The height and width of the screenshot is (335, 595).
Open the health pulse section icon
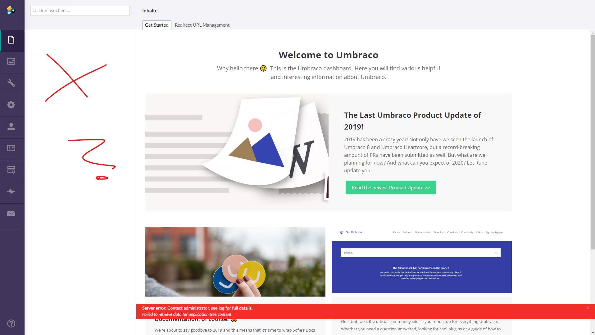coord(11,192)
